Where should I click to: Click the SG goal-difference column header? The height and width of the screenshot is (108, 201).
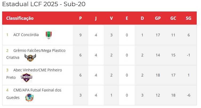pyautogui.click(x=188, y=18)
